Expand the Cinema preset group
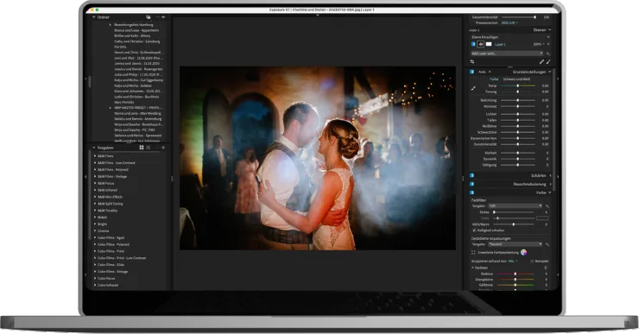The height and width of the screenshot is (334, 639). (95, 231)
